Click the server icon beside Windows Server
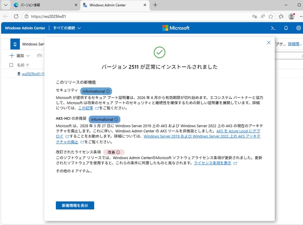 (15, 44)
